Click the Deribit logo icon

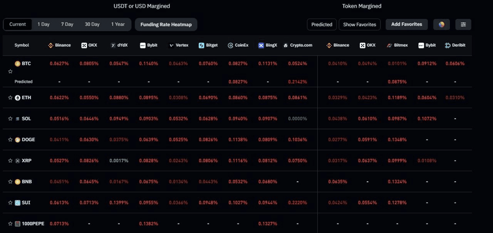448,45
